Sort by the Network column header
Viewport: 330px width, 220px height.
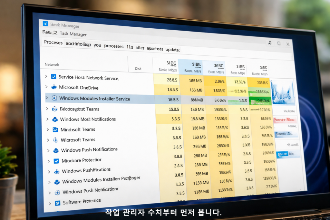click(52, 64)
